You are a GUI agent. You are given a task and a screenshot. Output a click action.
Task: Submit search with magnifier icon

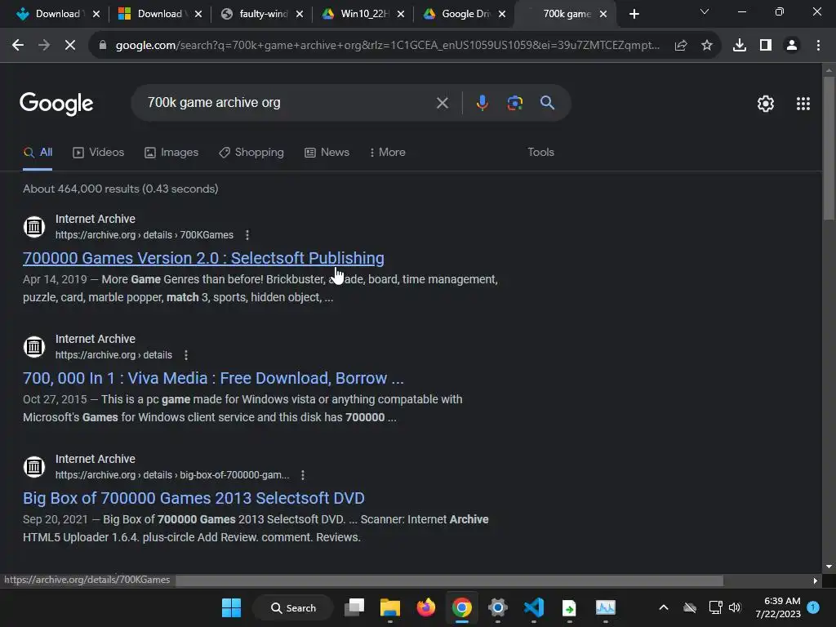pyautogui.click(x=547, y=103)
